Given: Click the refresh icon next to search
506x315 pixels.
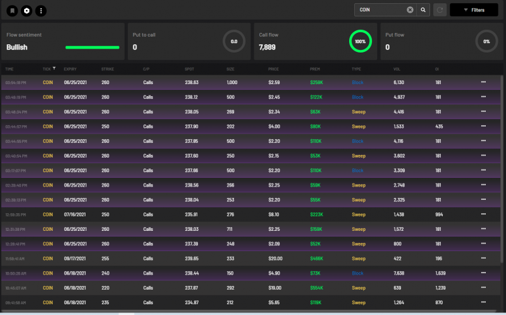Looking at the screenshot, I should pyautogui.click(x=440, y=9).
